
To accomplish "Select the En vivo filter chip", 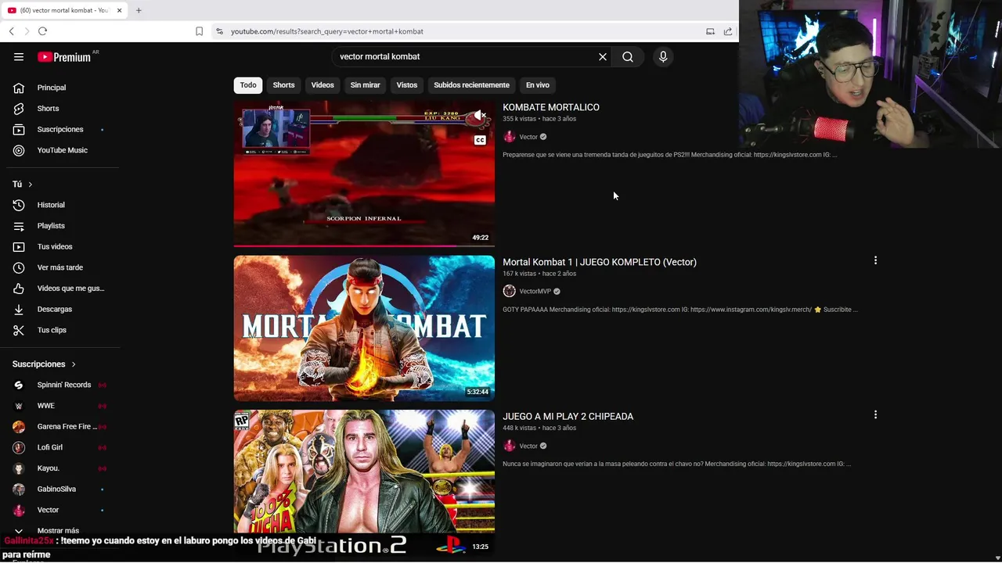I will pos(538,84).
